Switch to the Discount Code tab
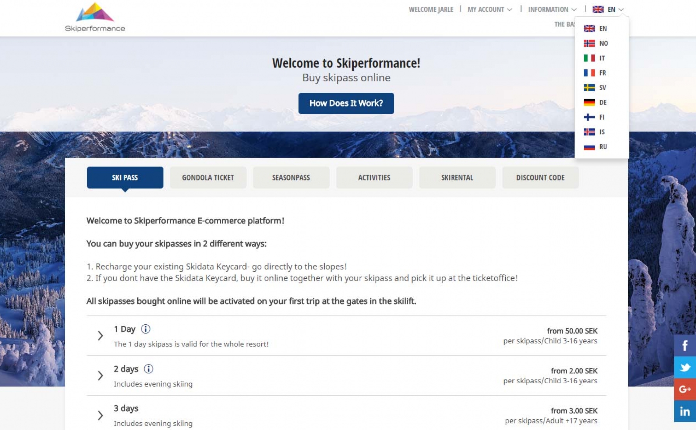Image resolution: width=696 pixels, height=430 pixels. (540, 177)
